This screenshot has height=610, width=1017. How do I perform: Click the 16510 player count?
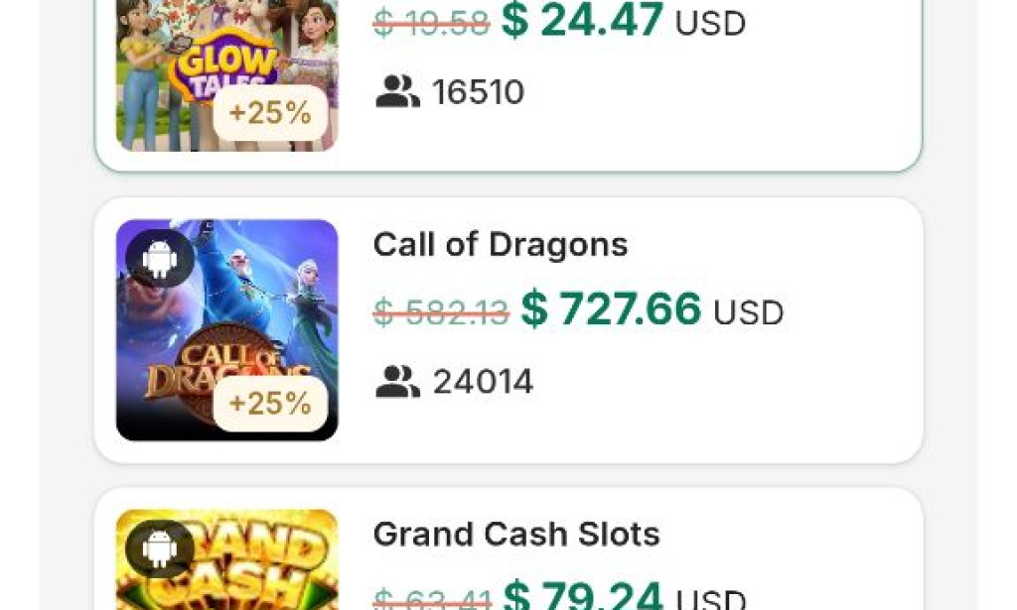click(479, 92)
